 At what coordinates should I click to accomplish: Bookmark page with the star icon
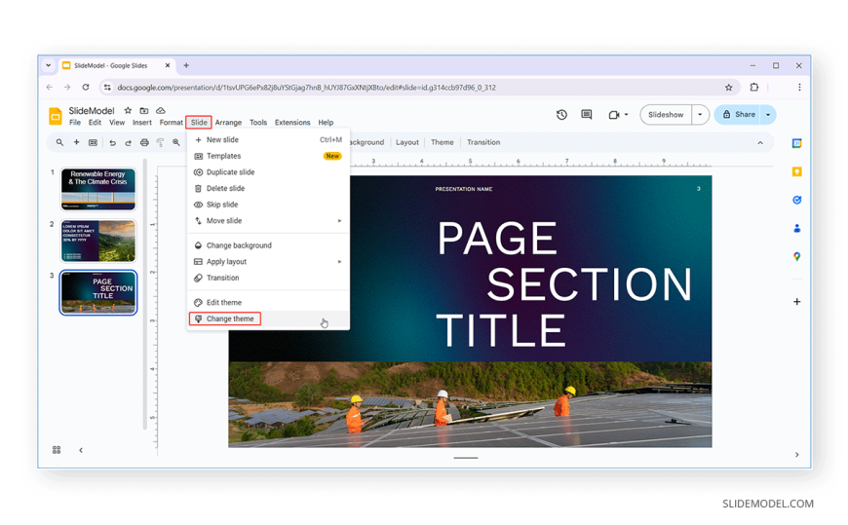[x=728, y=87]
